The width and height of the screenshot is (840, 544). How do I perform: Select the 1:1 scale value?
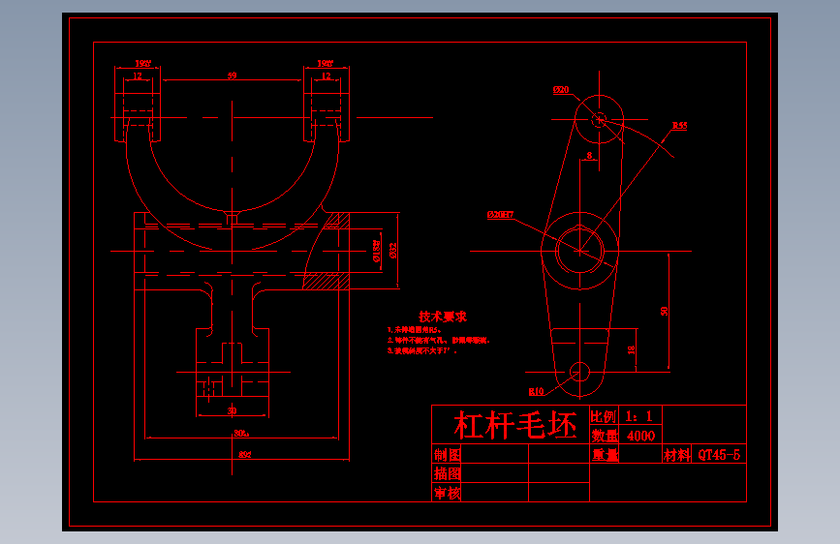639,416
